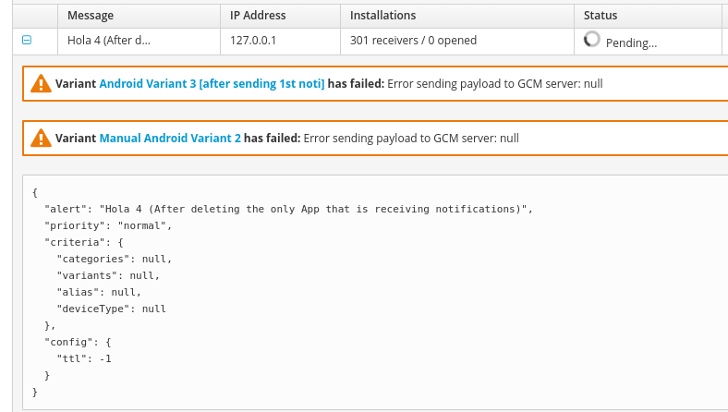
Task: Collapse the Hola 4 message row
Action: point(27,40)
